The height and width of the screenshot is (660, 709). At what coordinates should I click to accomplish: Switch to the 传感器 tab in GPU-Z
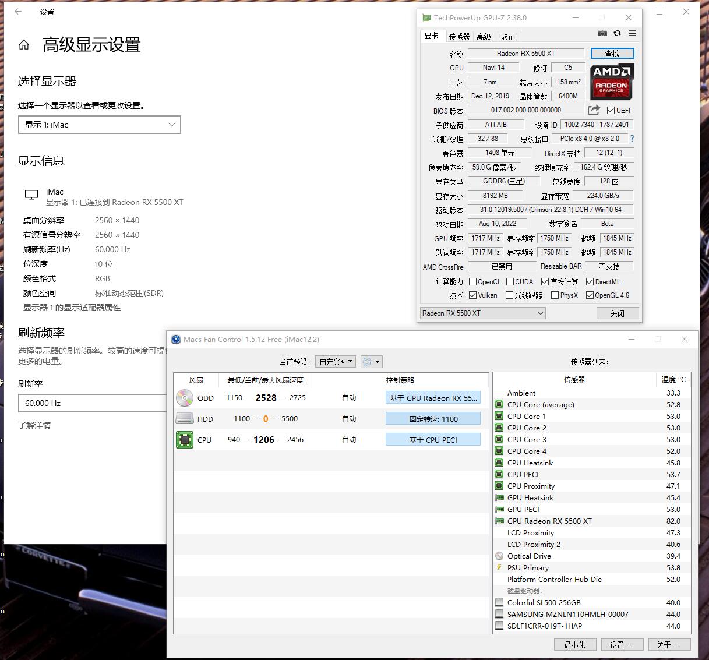[459, 37]
